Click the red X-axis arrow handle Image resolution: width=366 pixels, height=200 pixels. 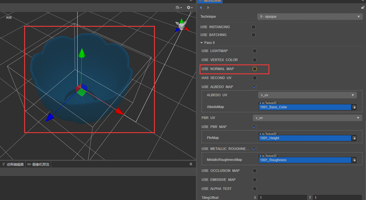tap(120, 111)
